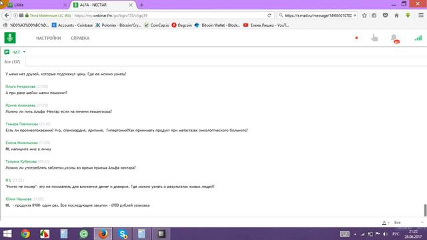The height and width of the screenshot is (240, 427).
Task: Open the taskbar touch keyboard icon
Action: tap(345, 234)
